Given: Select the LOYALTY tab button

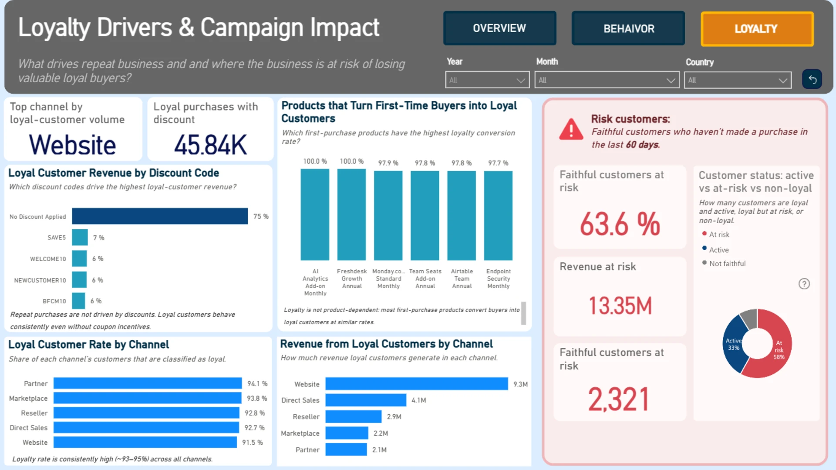Looking at the screenshot, I should pyautogui.click(x=757, y=29).
